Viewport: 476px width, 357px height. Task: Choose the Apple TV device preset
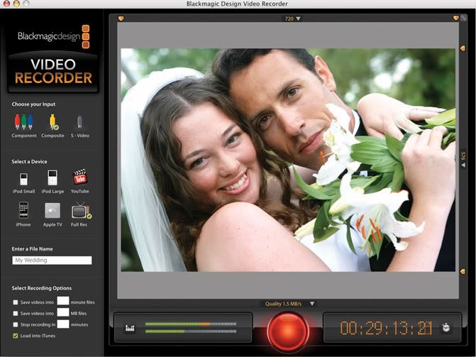pos(52,210)
